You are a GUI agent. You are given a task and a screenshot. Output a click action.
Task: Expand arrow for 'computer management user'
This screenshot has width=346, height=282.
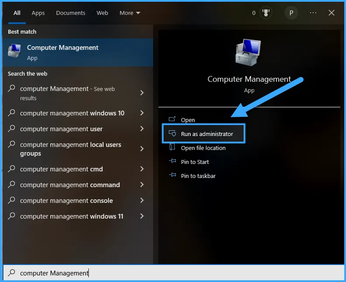click(x=142, y=129)
